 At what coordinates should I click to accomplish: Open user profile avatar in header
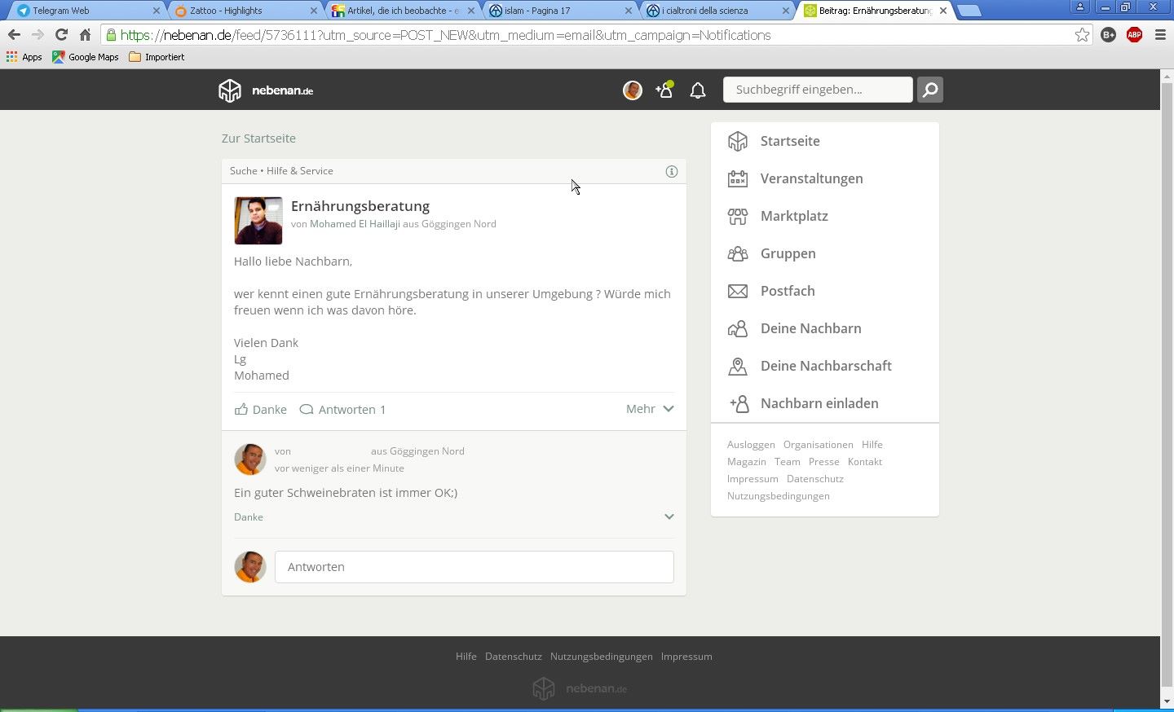[633, 90]
